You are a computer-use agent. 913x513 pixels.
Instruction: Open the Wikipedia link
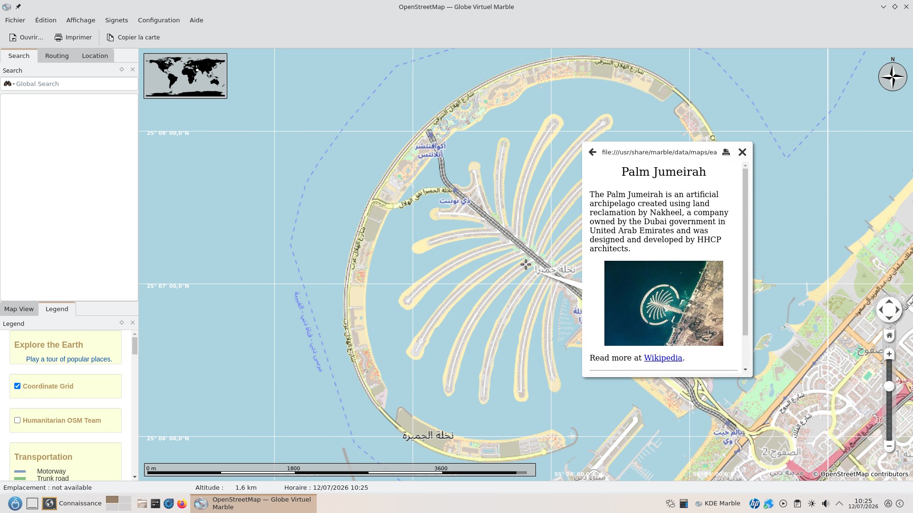pos(663,358)
